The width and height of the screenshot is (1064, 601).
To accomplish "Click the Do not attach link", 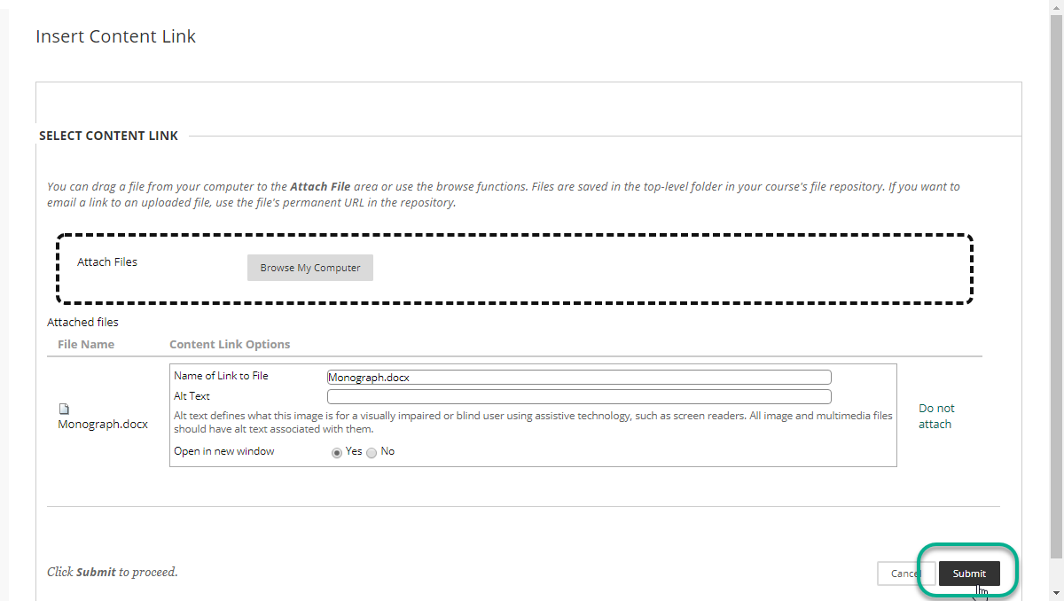I will (x=935, y=416).
